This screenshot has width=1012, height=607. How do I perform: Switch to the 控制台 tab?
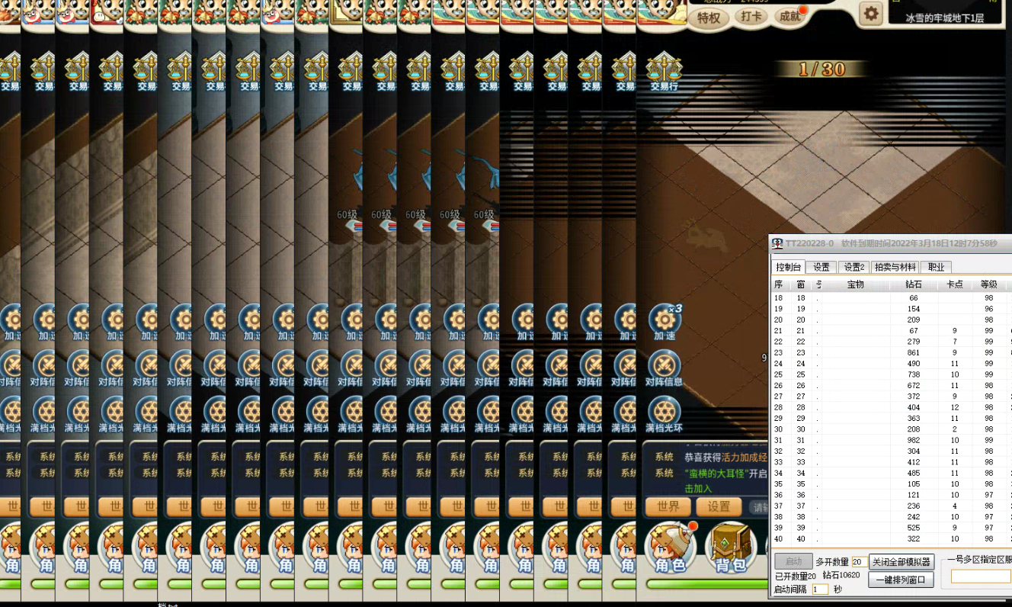coord(788,267)
